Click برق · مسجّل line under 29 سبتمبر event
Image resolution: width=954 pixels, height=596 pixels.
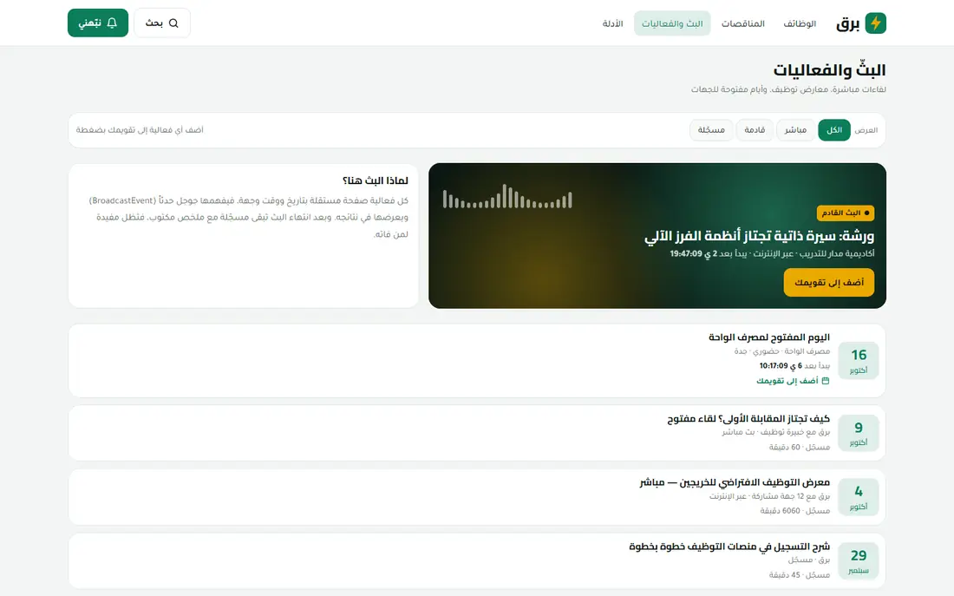point(808,560)
